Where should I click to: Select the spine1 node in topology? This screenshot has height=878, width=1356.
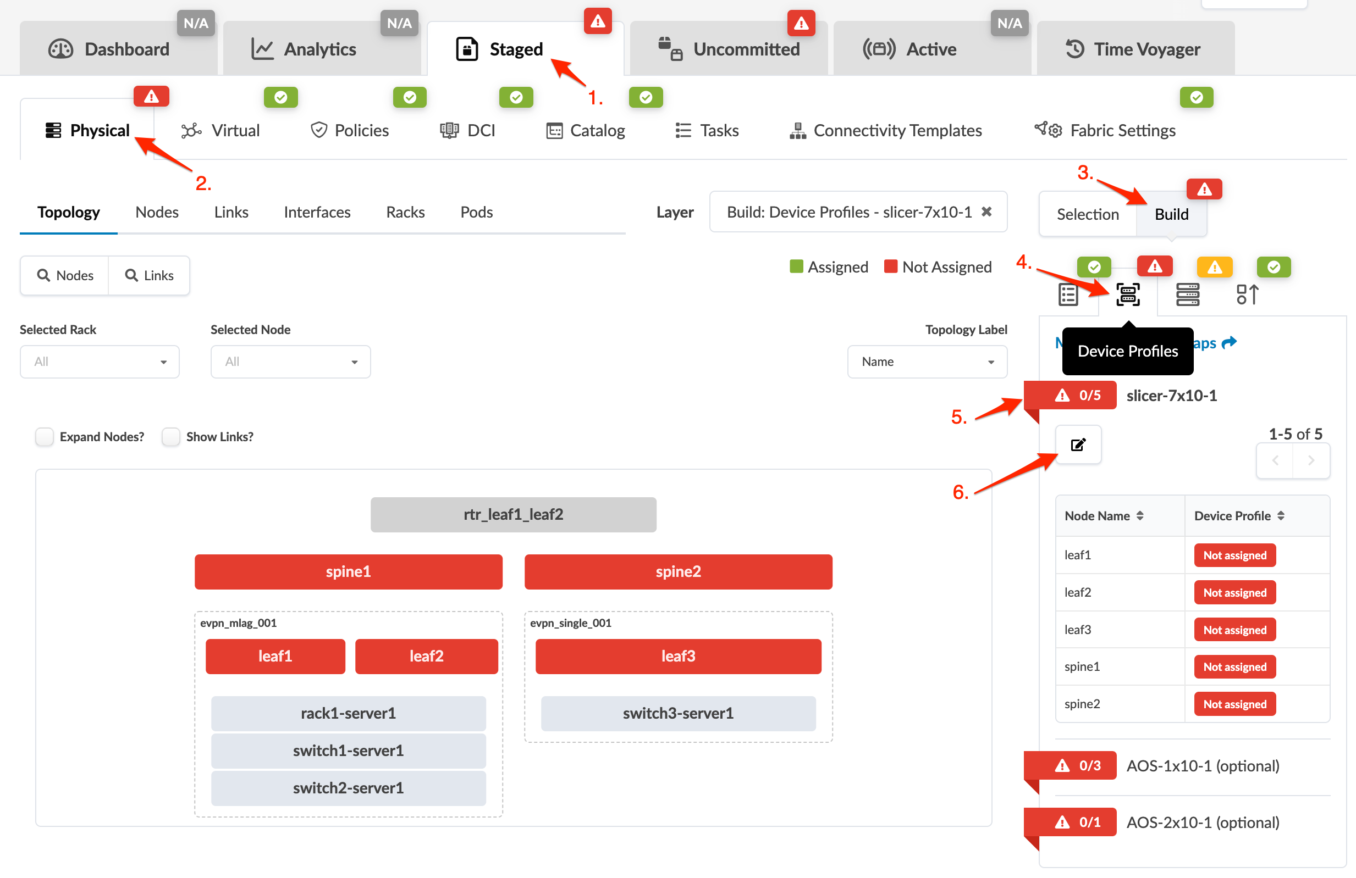(348, 571)
